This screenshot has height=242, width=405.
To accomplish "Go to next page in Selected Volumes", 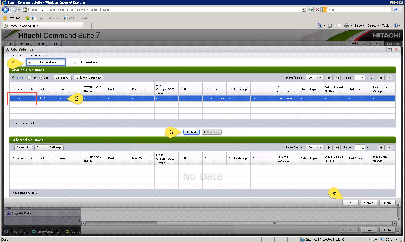I will tap(381, 147).
